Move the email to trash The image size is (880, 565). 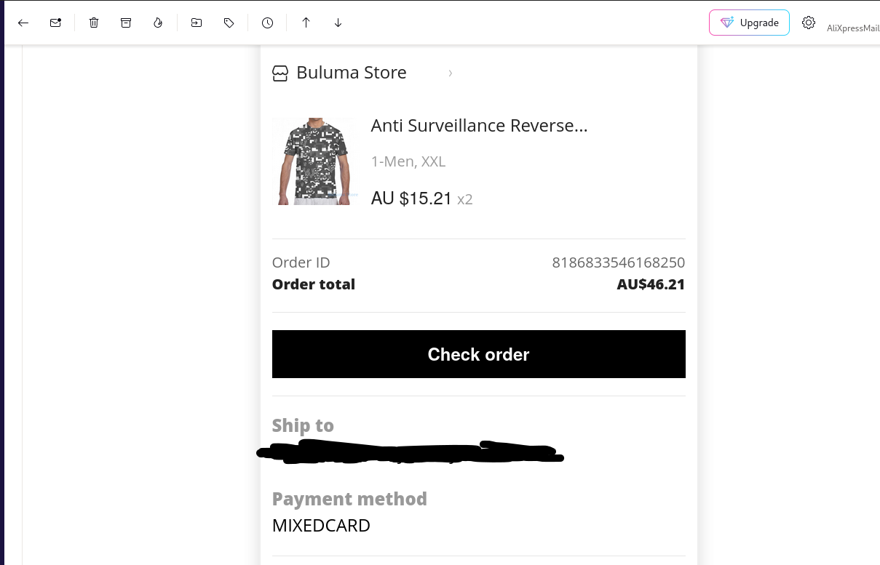(94, 23)
